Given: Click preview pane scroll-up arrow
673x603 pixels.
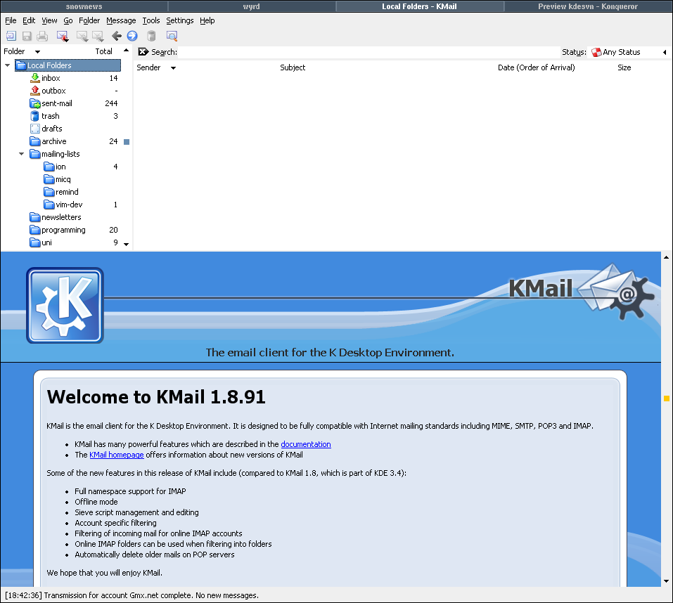Looking at the screenshot, I should pyautogui.click(x=666, y=257).
